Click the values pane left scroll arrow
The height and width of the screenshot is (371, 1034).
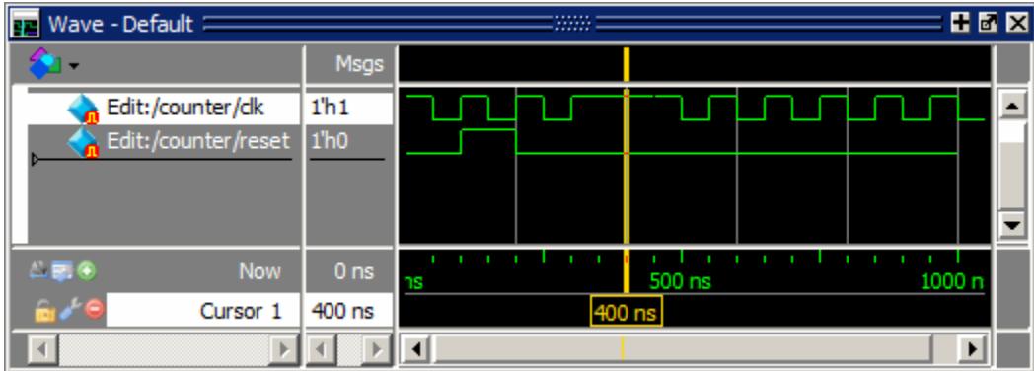tap(321, 348)
